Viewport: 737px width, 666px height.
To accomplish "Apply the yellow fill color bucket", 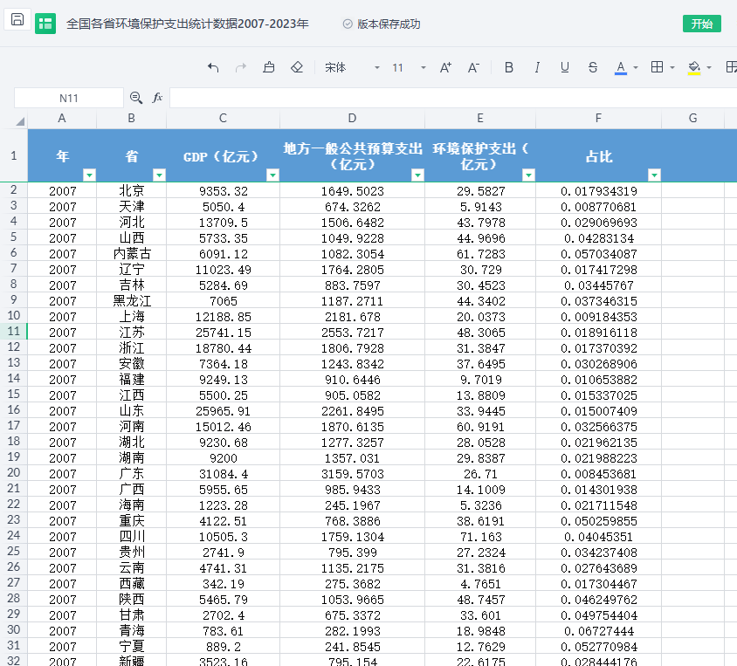I will tap(693, 68).
